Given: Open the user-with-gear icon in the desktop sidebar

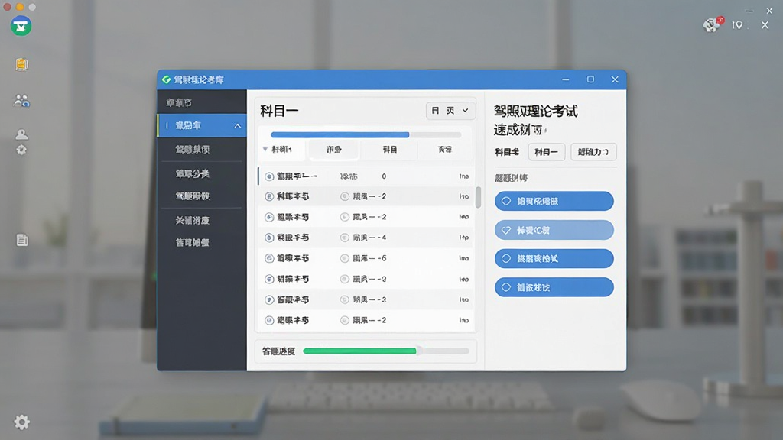Looking at the screenshot, I should pos(21,142).
